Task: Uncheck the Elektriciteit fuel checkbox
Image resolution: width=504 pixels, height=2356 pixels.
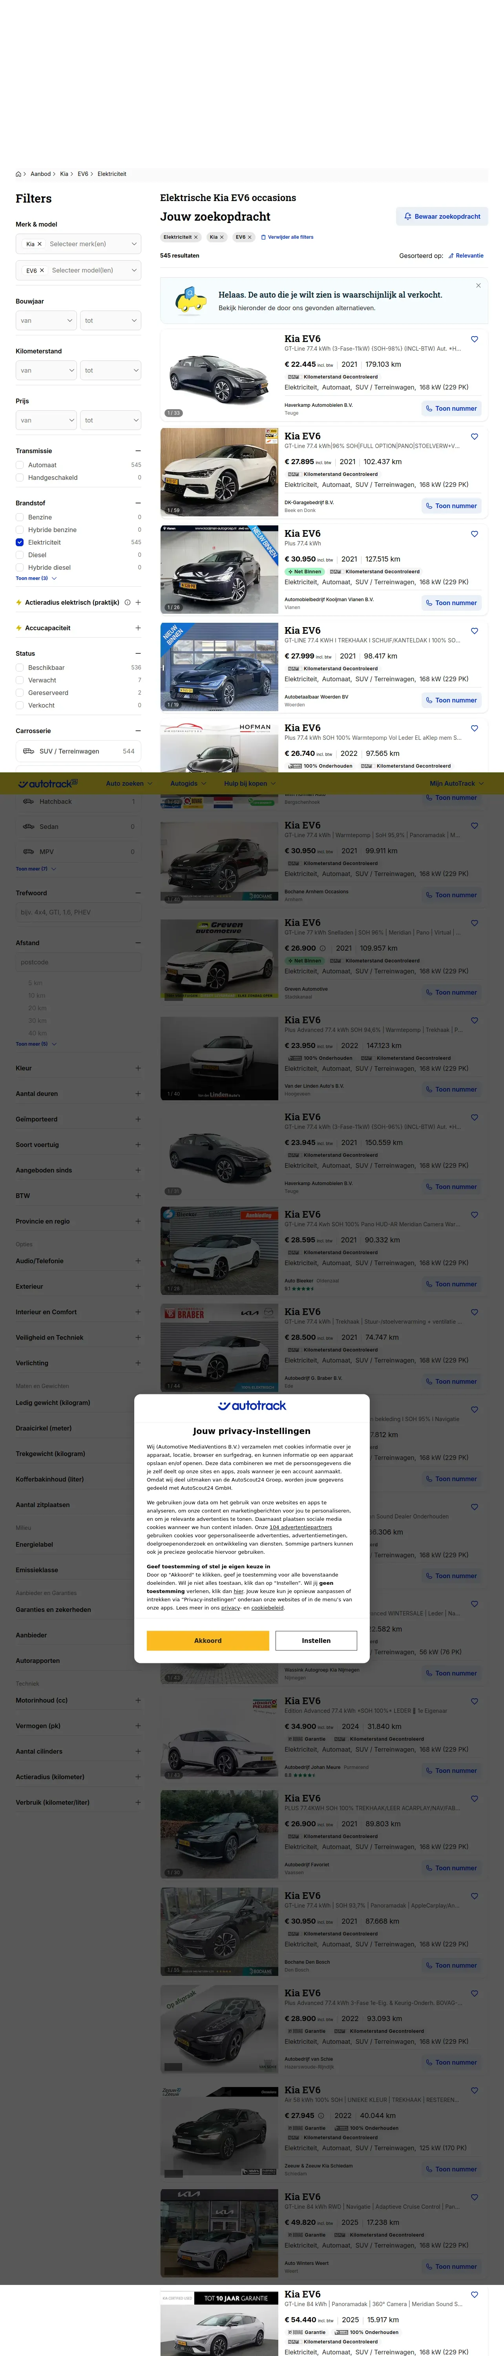Action: [20, 542]
